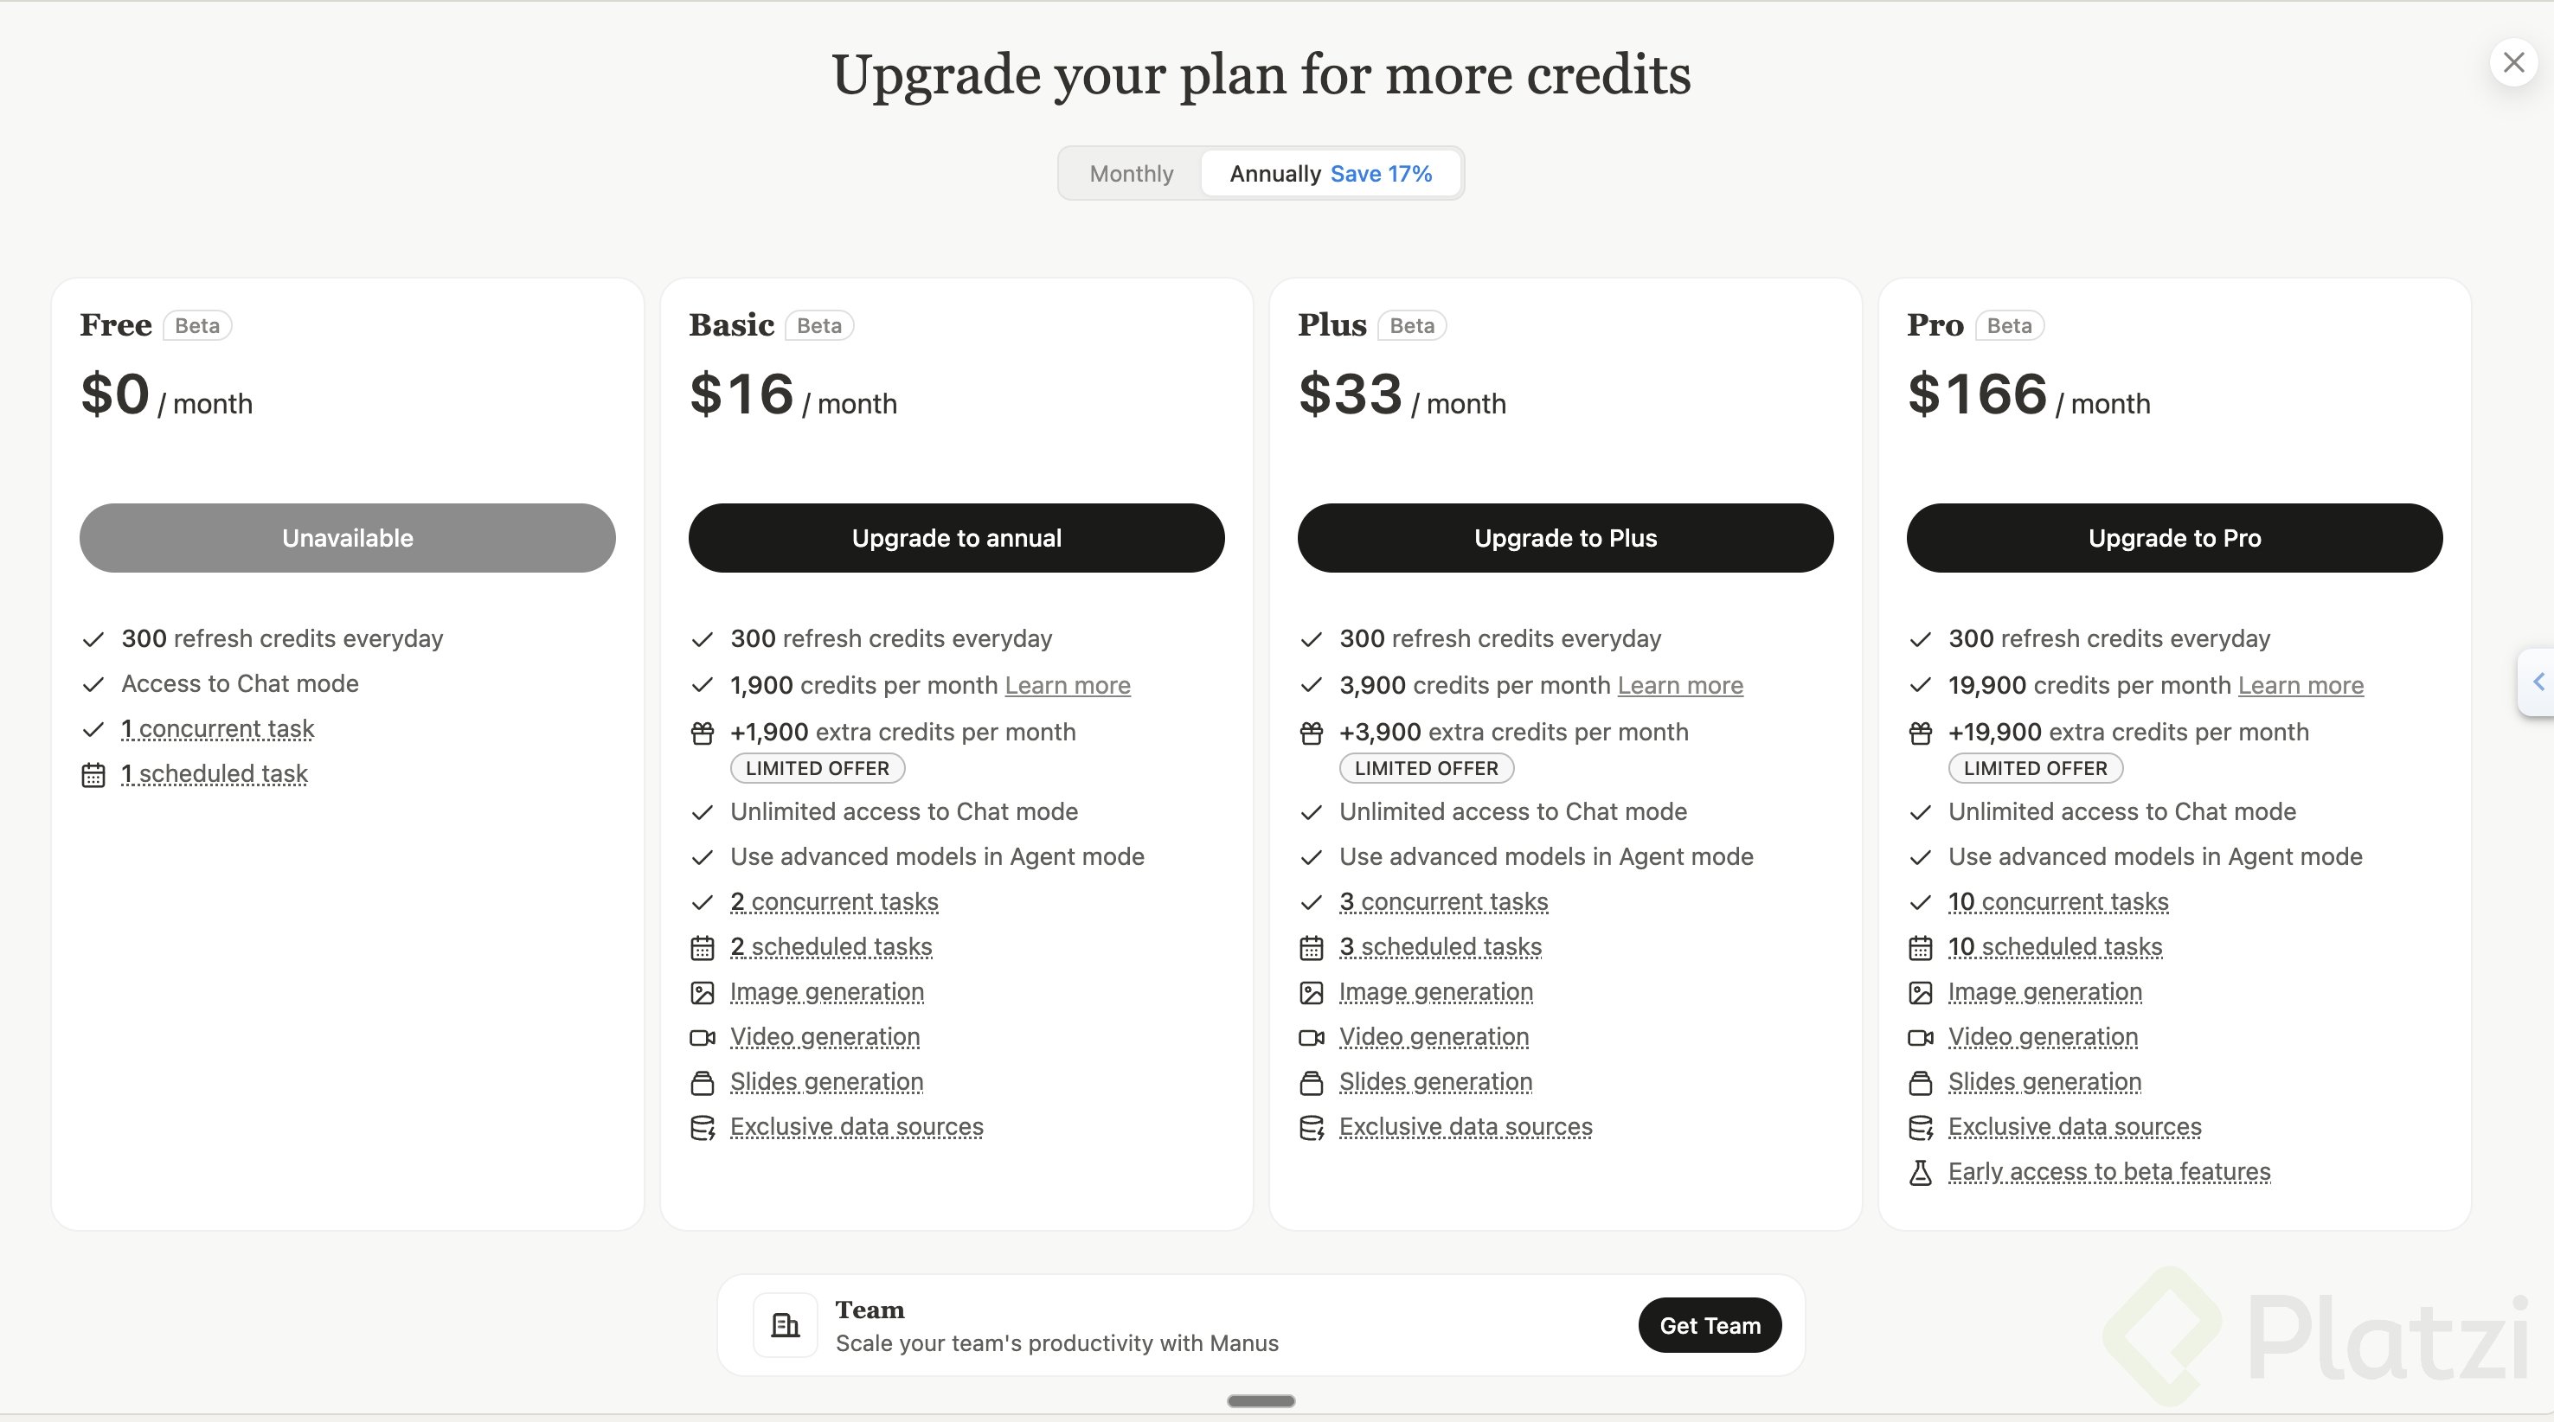This screenshot has height=1422, width=2554.
Task: Select the Annually Save 17% option
Action: (1330, 173)
